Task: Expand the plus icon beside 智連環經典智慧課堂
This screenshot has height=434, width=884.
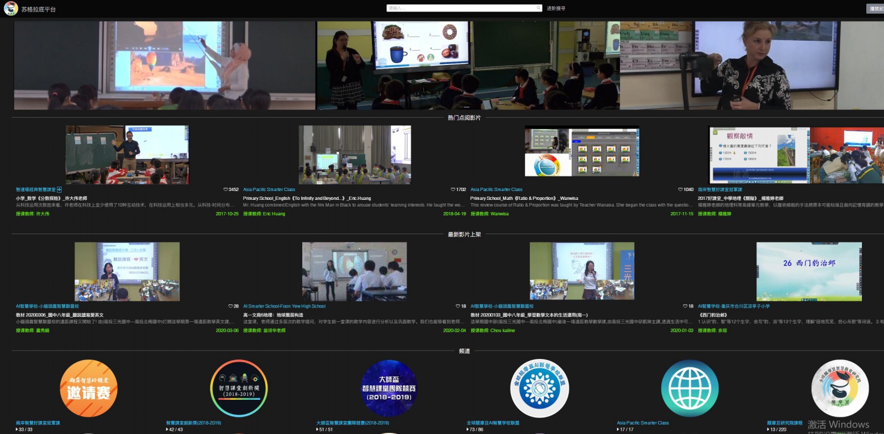Action: pyautogui.click(x=59, y=189)
